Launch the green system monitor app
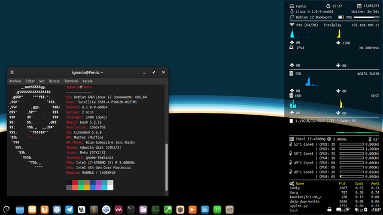The width and height of the screenshot is (383, 215). [156, 210]
